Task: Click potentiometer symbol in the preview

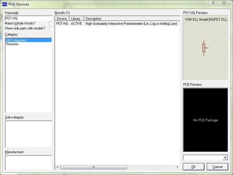Action: tap(204, 48)
